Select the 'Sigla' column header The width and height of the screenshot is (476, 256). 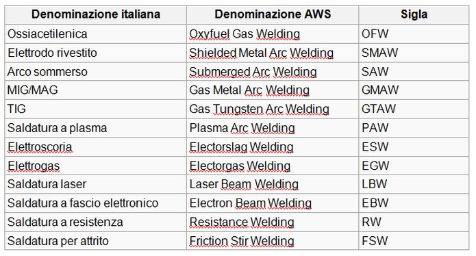pos(414,14)
